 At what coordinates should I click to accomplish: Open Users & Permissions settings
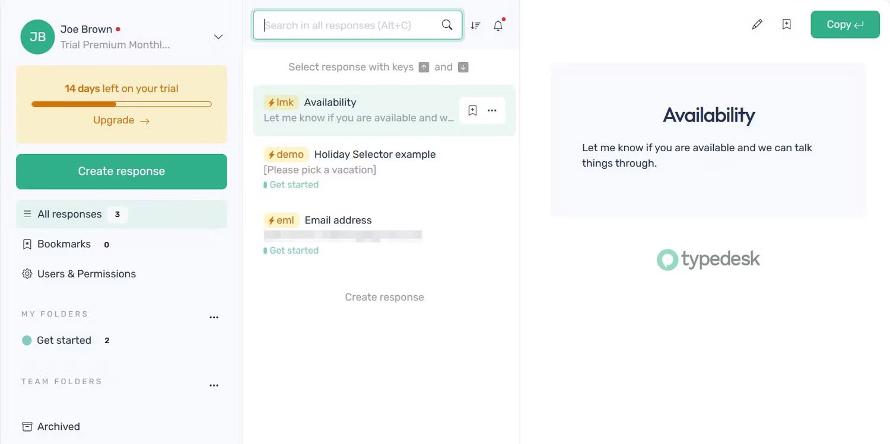pyautogui.click(x=86, y=273)
